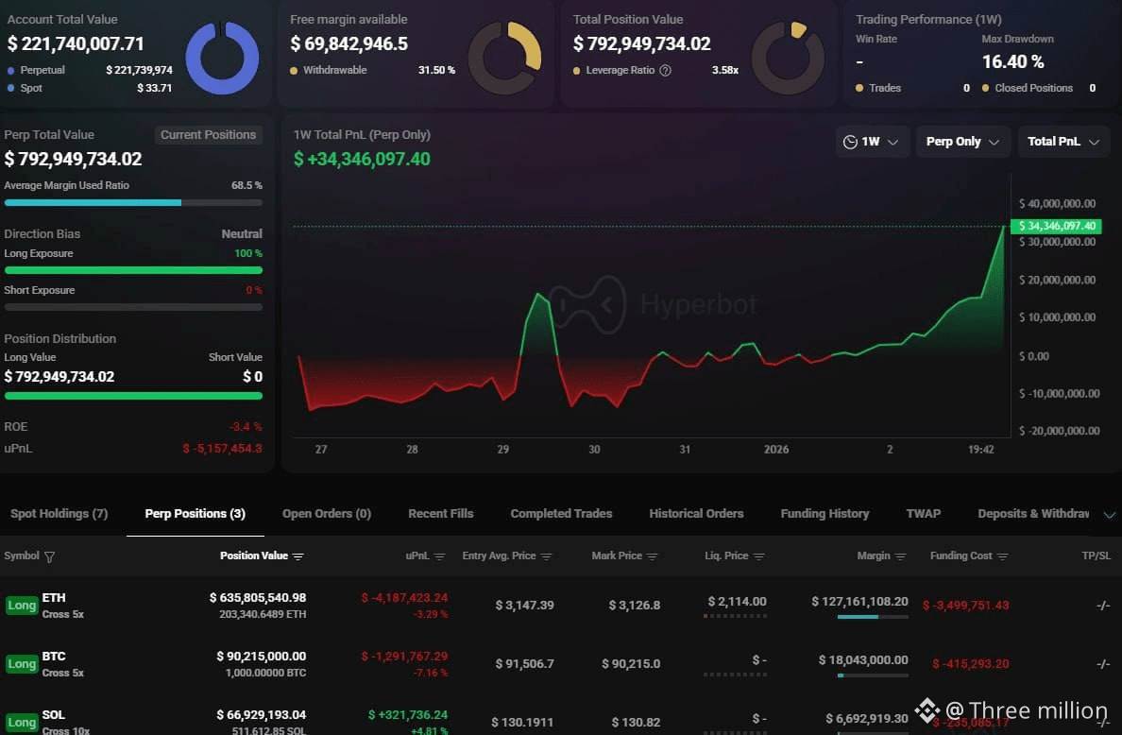Click the Position Distribution long/short bar
This screenshot has width=1122, height=735.
[x=133, y=396]
